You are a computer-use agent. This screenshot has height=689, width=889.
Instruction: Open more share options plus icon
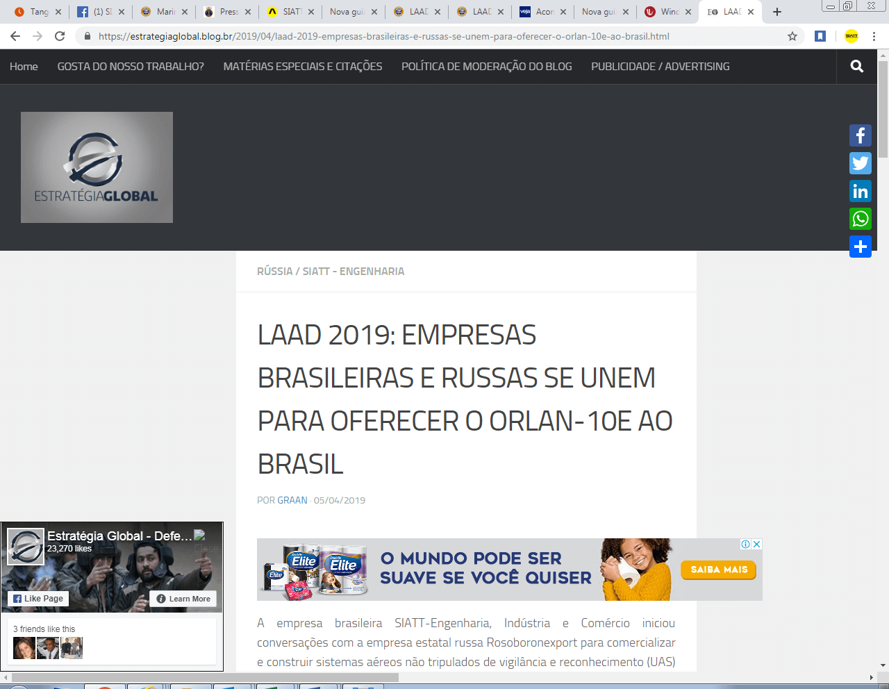[x=861, y=247]
